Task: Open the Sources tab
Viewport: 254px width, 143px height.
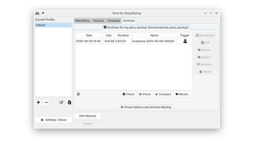Action: coord(99,21)
